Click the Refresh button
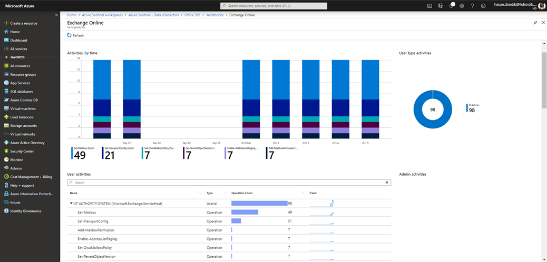Screen dimensions: 547x262 pyautogui.click(x=76, y=35)
